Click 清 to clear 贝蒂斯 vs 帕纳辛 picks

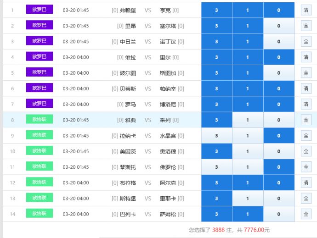306,89
